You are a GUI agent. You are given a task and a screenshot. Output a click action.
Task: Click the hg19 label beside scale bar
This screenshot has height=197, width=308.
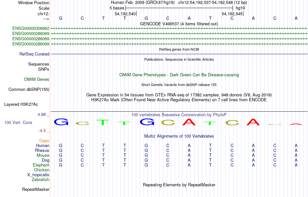tap(240, 8)
